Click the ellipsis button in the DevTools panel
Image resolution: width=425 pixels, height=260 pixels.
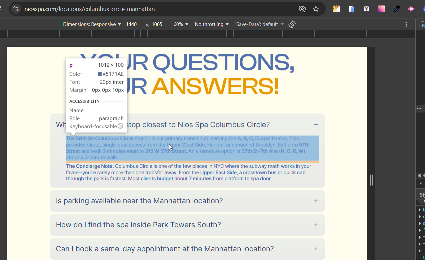coord(419,108)
